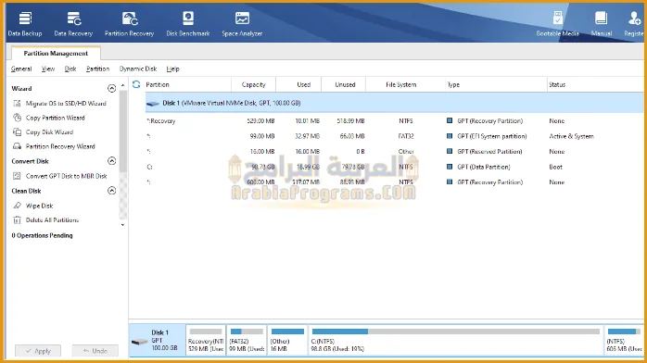Screen dimensions: 647x363
Task: Collapse the Convert Disk section
Action: point(111,161)
